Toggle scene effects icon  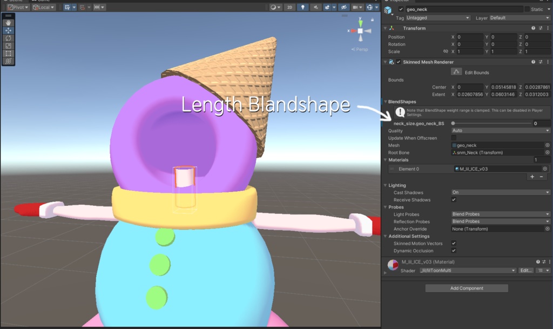click(327, 7)
